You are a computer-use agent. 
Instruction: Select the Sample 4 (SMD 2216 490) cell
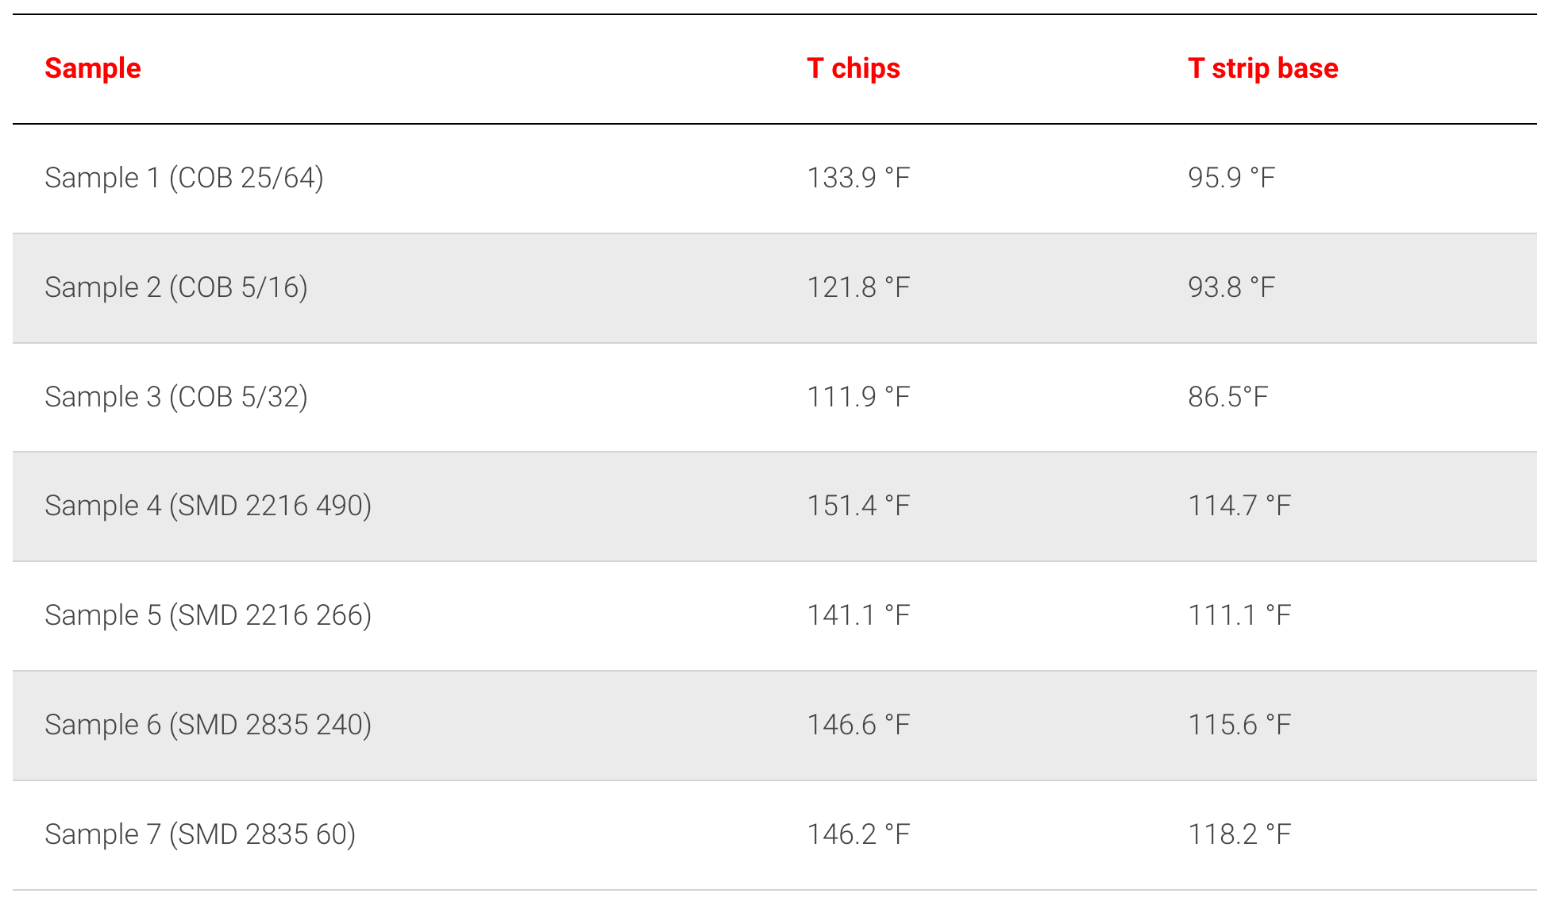click(x=208, y=506)
